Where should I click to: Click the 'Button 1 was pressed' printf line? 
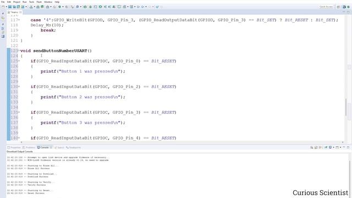pos(83,71)
